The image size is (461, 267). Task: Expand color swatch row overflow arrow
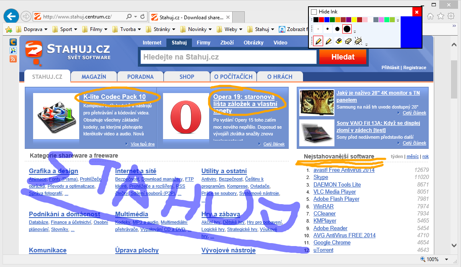[x=398, y=20]
